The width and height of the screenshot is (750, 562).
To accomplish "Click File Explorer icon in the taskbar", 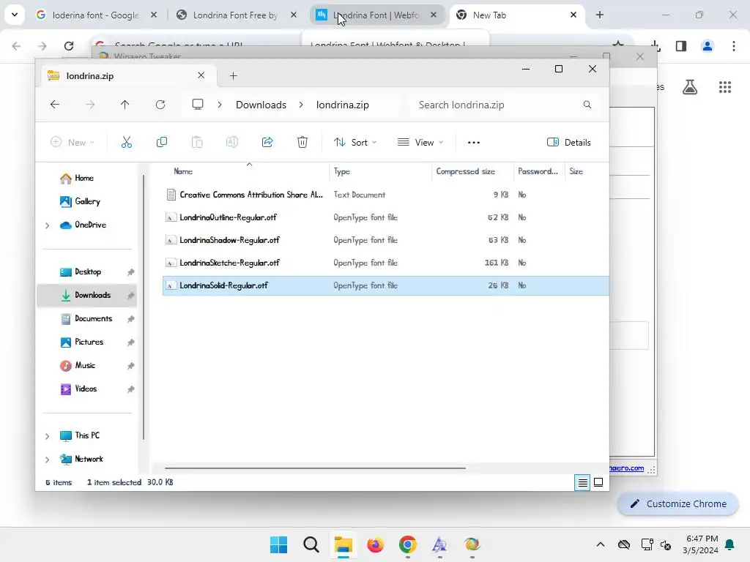I will 343,544.
